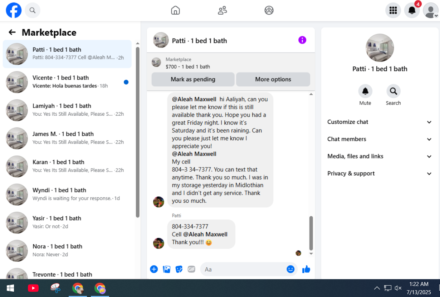Image resolution: width=440 pixels, height=297 pixels.
Task: Open the Groups icon in top bar
Action: [x=269, y=10]
